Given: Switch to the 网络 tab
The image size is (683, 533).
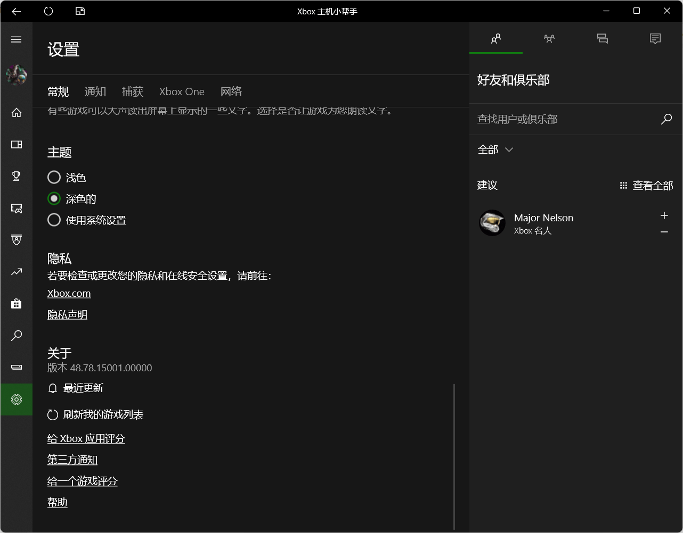Looking at the screenshot, I should pos(231,91).
